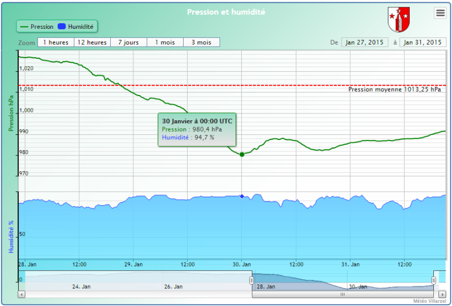The height and width of the screenshot is (306, 452).
Task: Click the left navigator range handle
Action: (252, 281)
